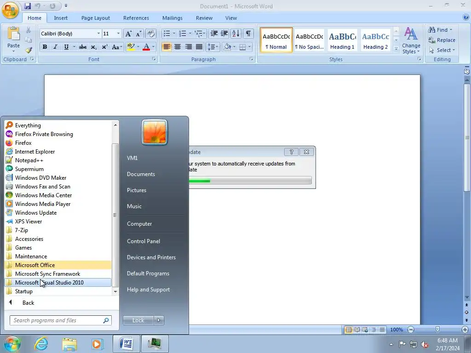Image resolution: width=471 pixels, height=353 pixels.
Task: Click the Action Center flag icon
Action: 402,344
